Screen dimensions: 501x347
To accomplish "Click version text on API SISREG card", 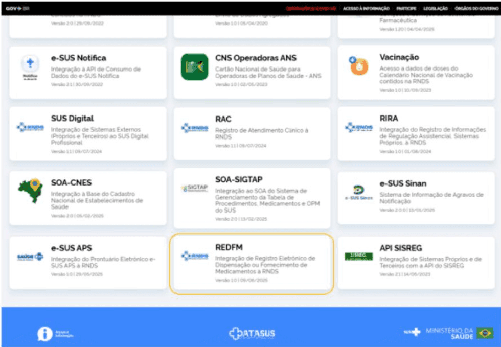I will [x=405, y=274].
